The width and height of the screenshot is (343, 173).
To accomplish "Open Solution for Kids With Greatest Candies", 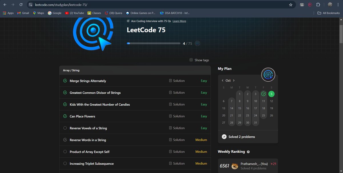I will (177, 104).
